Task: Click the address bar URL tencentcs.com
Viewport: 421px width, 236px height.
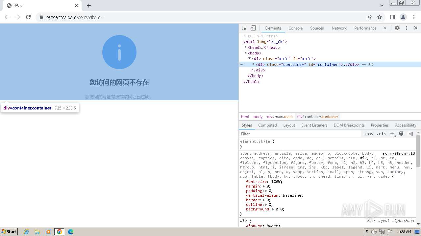Action: pos(75,17)
